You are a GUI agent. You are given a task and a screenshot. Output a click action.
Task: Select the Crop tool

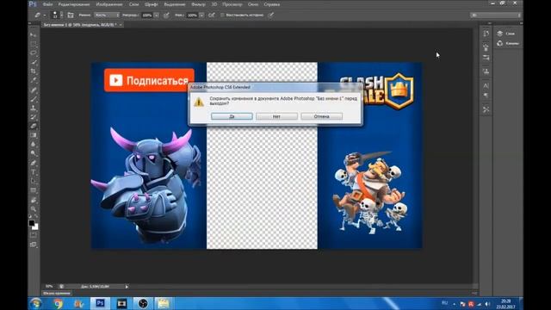point(33,71)
